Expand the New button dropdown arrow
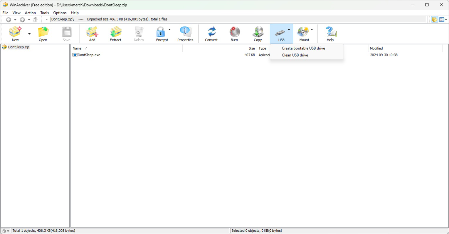The height and width of the screenshot is (234, 449). (29, 34)
